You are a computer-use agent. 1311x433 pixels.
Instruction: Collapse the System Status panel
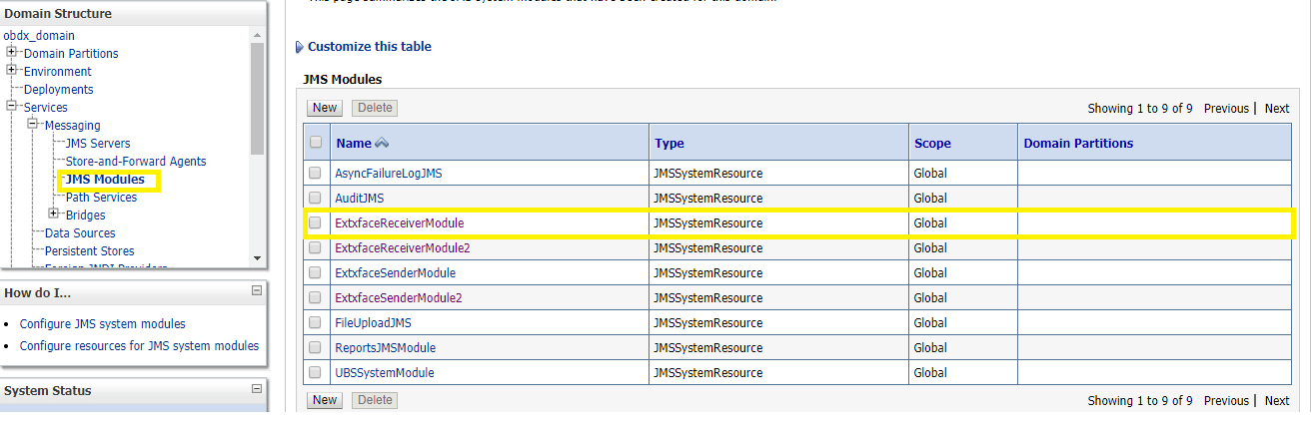pyautogui.click(x=257, y=389)
